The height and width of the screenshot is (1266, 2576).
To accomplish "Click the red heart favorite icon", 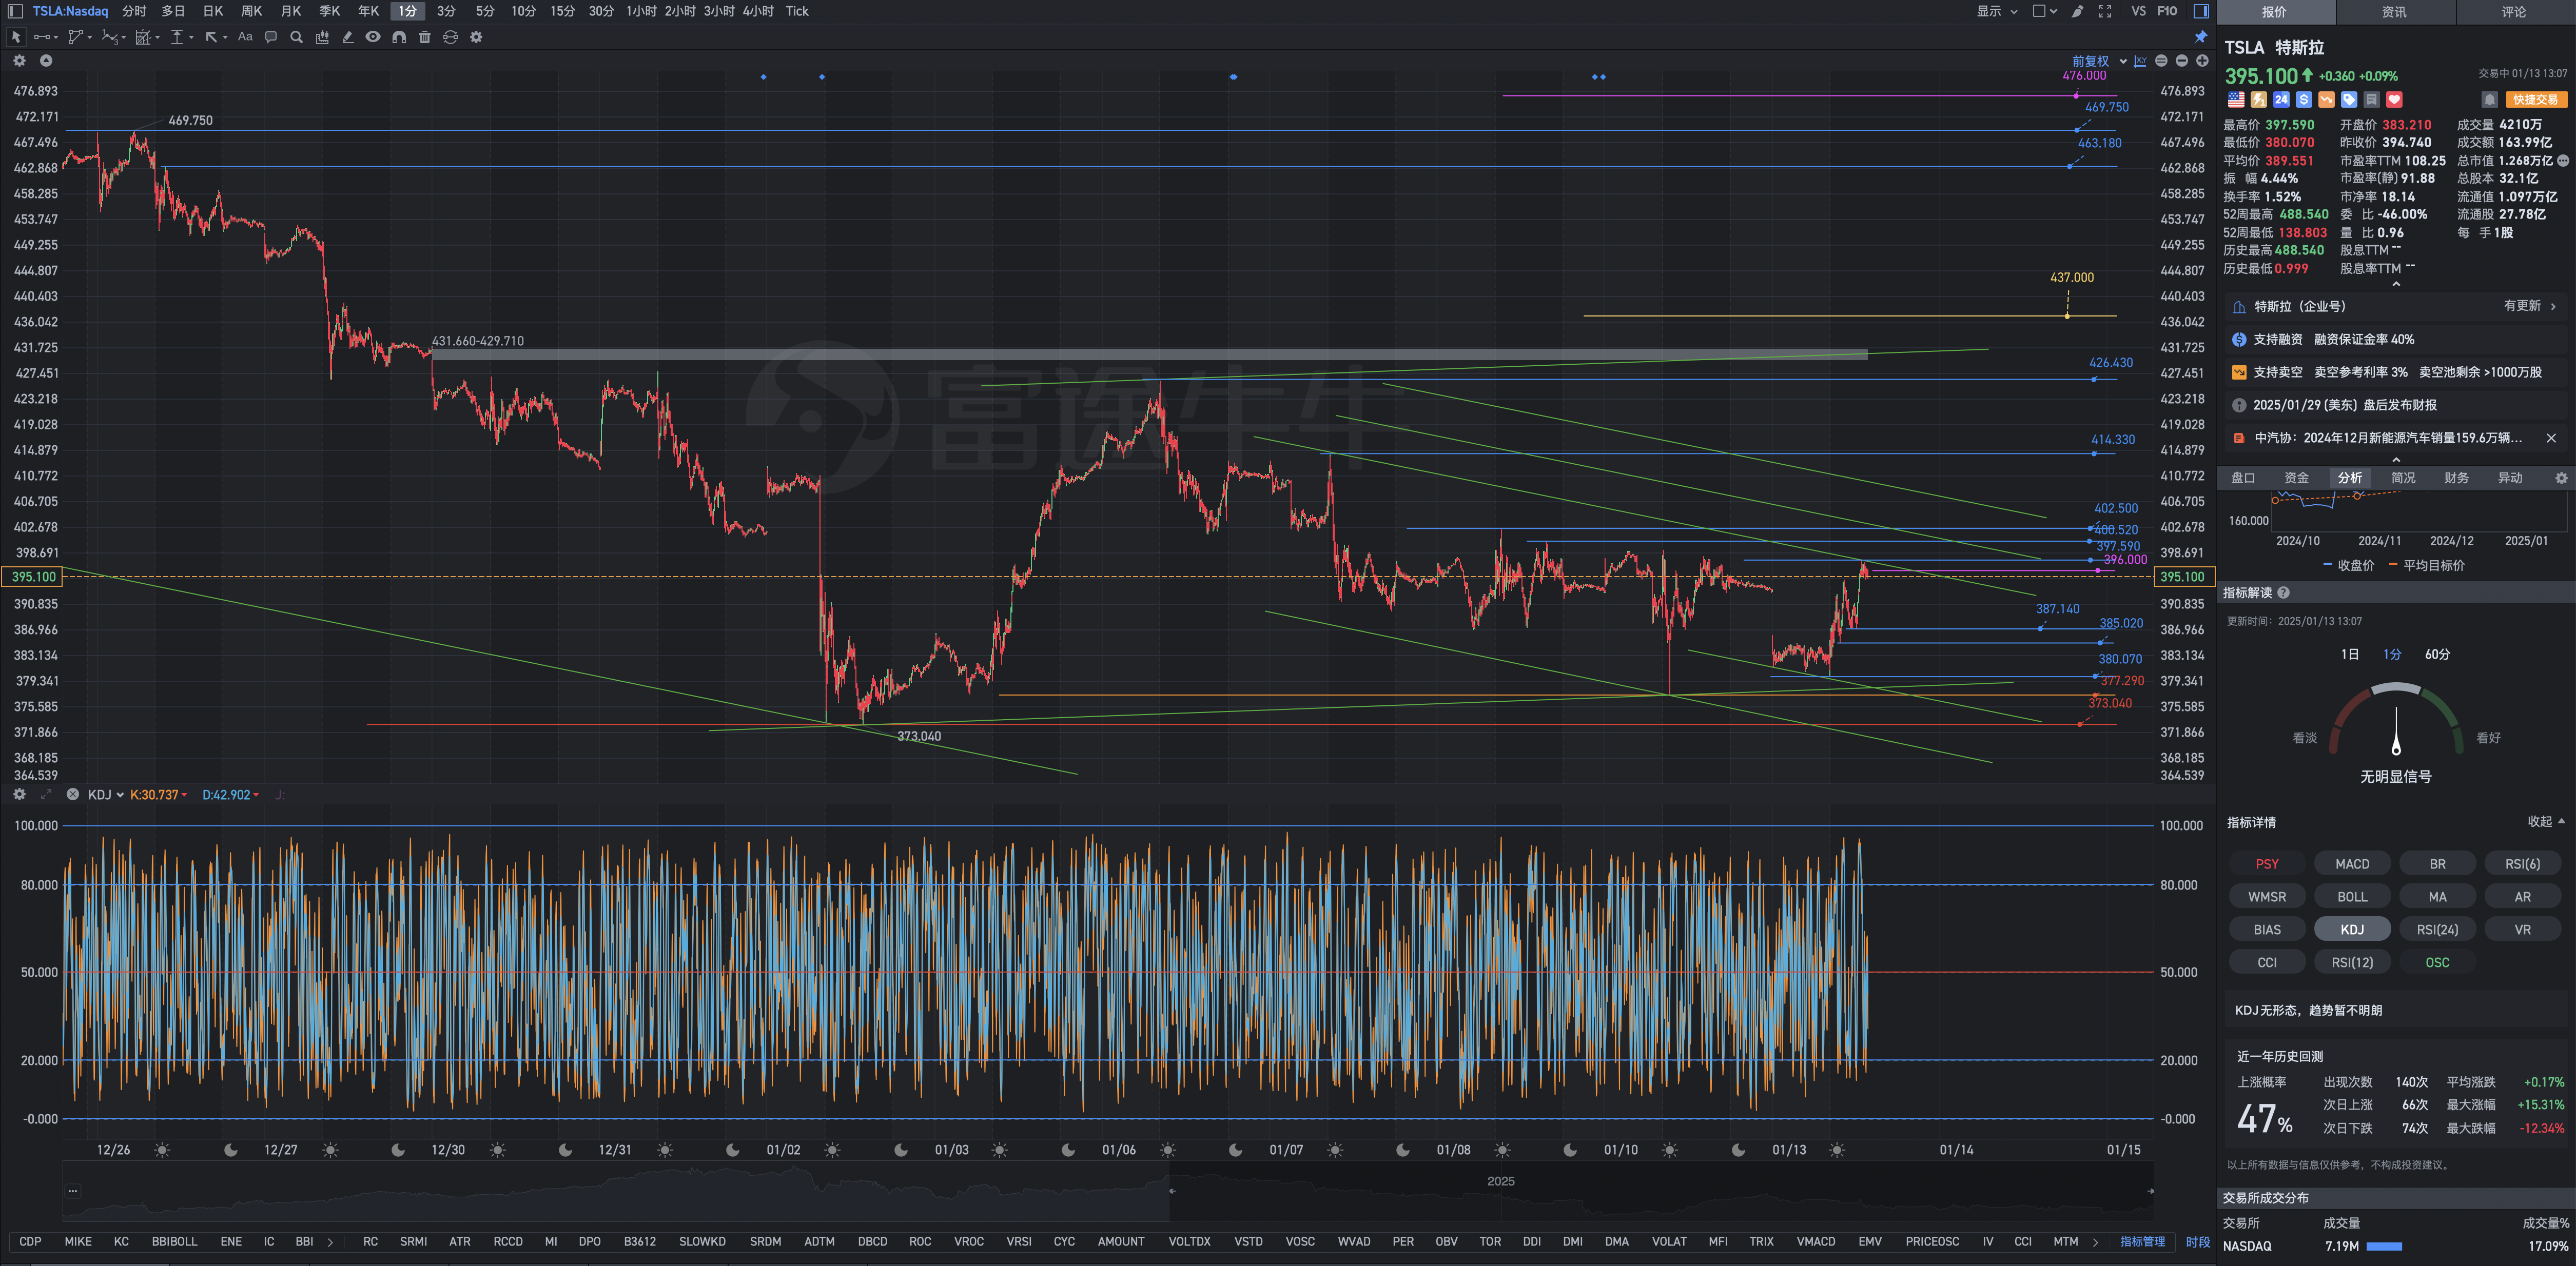I will (x=2394, y=99).
